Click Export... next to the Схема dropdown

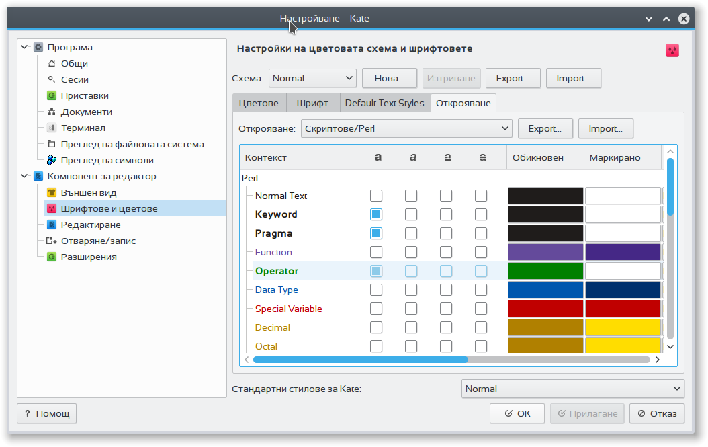[x=513, y=78]
